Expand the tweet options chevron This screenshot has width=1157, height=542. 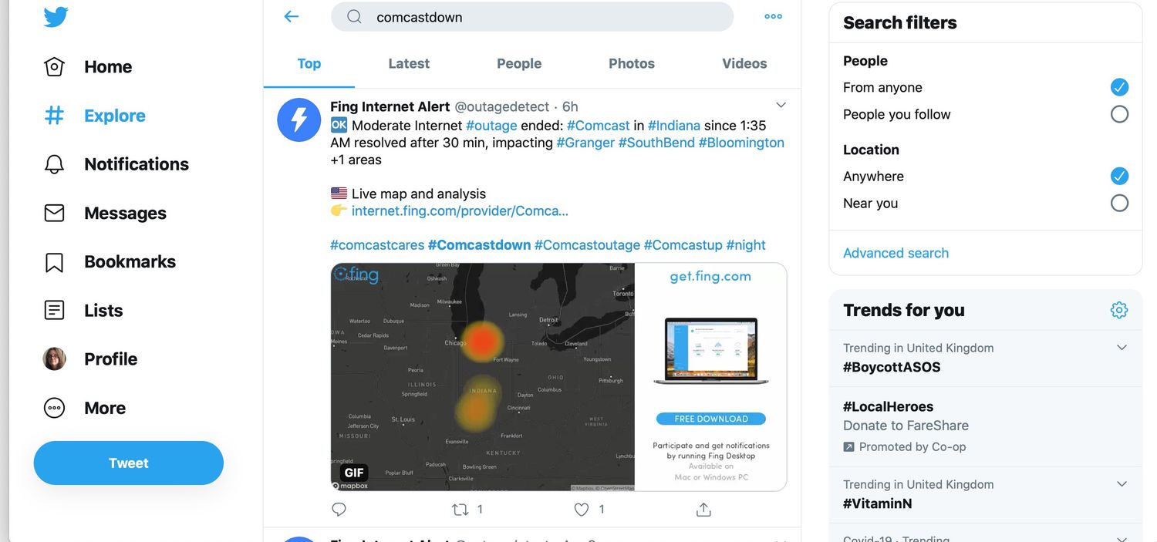[x=781, y=106]
